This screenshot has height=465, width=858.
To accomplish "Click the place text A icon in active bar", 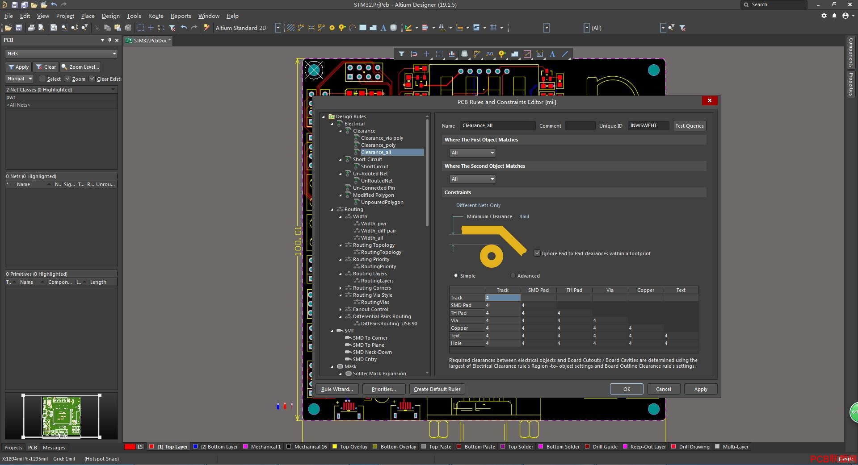I will click(552, 54).
